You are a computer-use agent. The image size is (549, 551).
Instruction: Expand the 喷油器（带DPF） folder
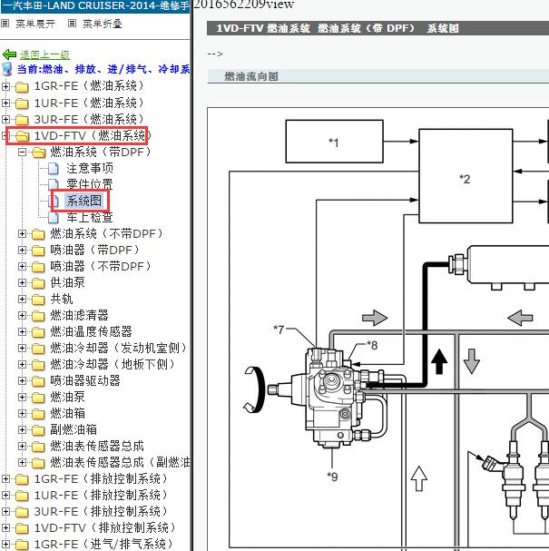click(x=22, y=250)
